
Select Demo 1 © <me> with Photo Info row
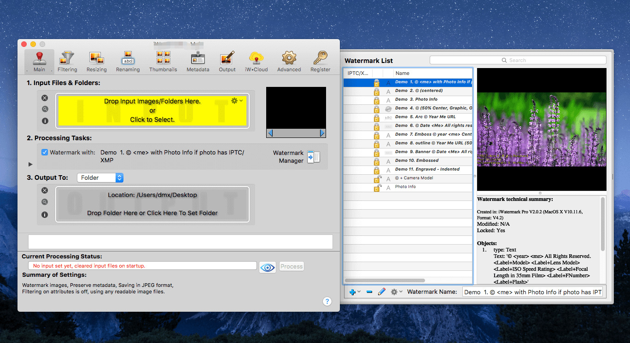point(408,82)
